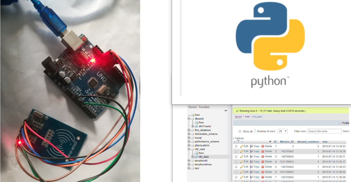This screenshot has height=182, width=351.
Task: Switch to the Recent tab
Action: tap(192, 107)
